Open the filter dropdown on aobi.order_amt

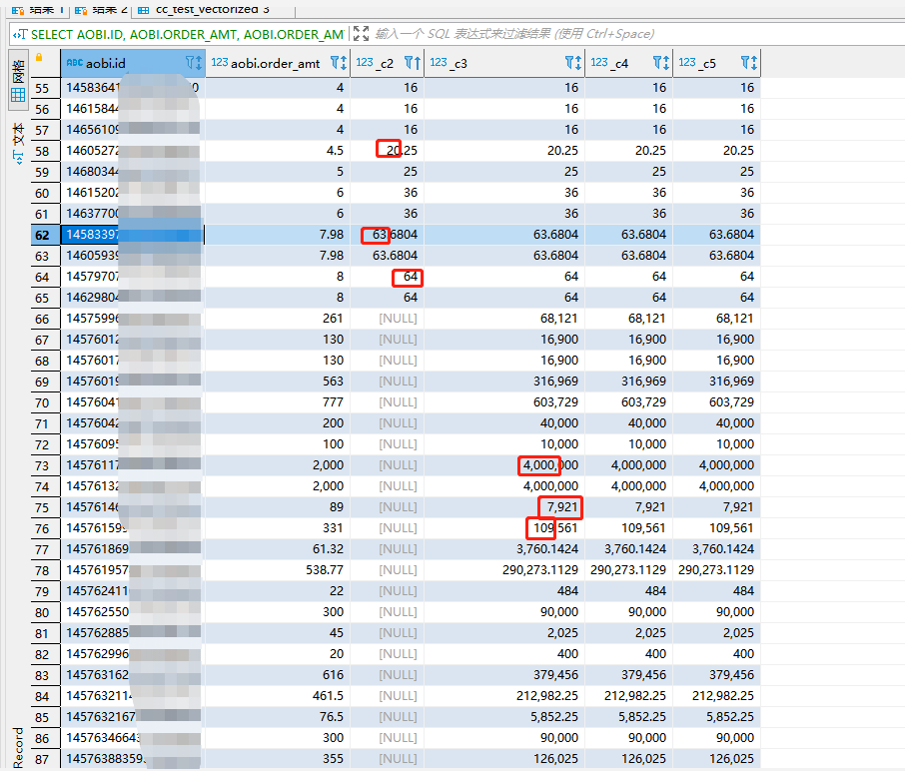point(336,62)
